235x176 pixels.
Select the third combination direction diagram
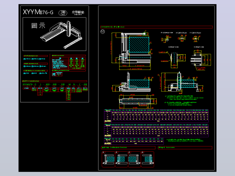click(x=134, y=159)
